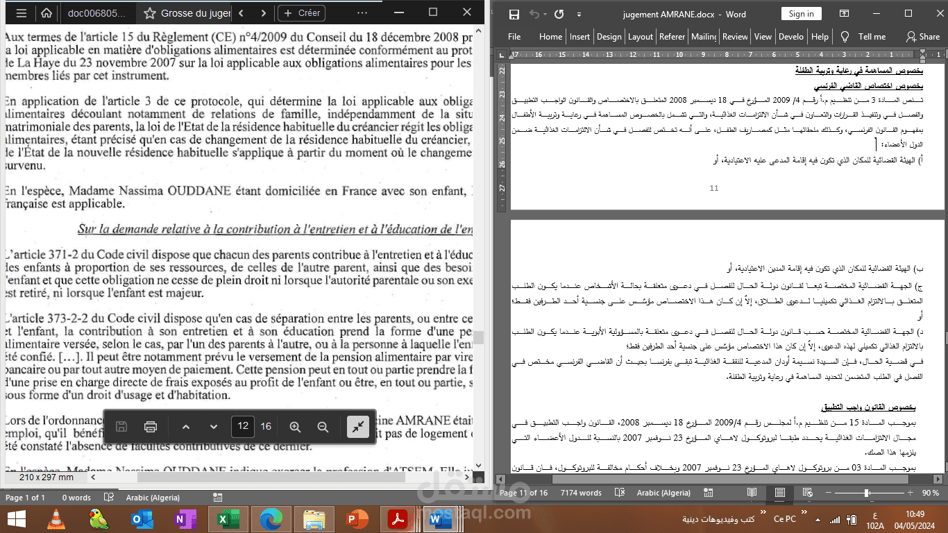Image resolution: width=948 pixels, height=533 pixels.
Task: Open the Developer ribbon tab
Action: 791,37
